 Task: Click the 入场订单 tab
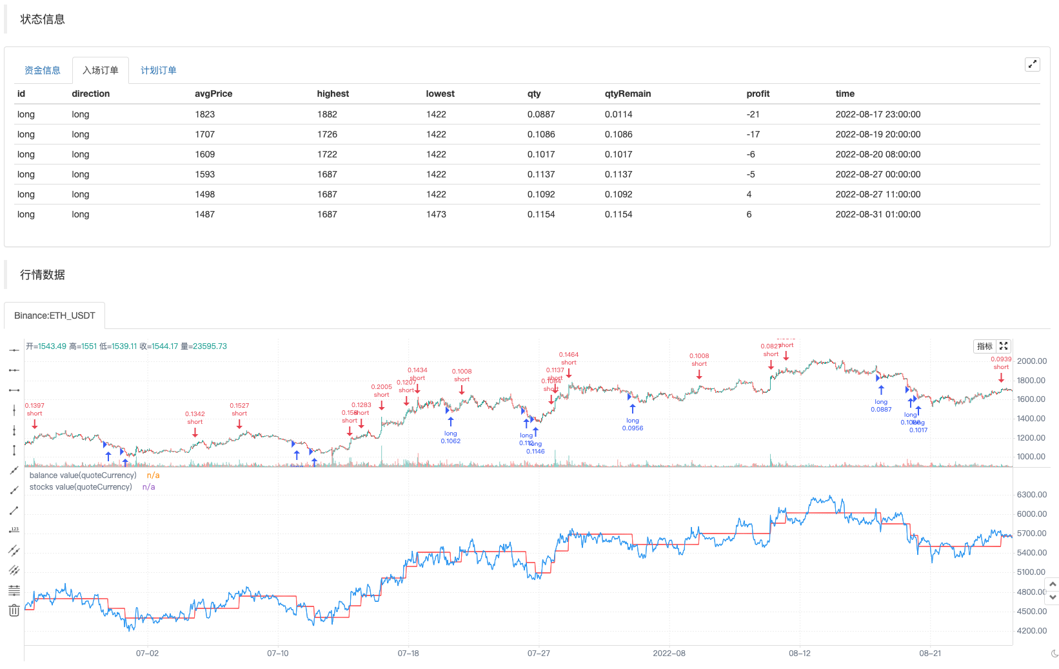101,70
